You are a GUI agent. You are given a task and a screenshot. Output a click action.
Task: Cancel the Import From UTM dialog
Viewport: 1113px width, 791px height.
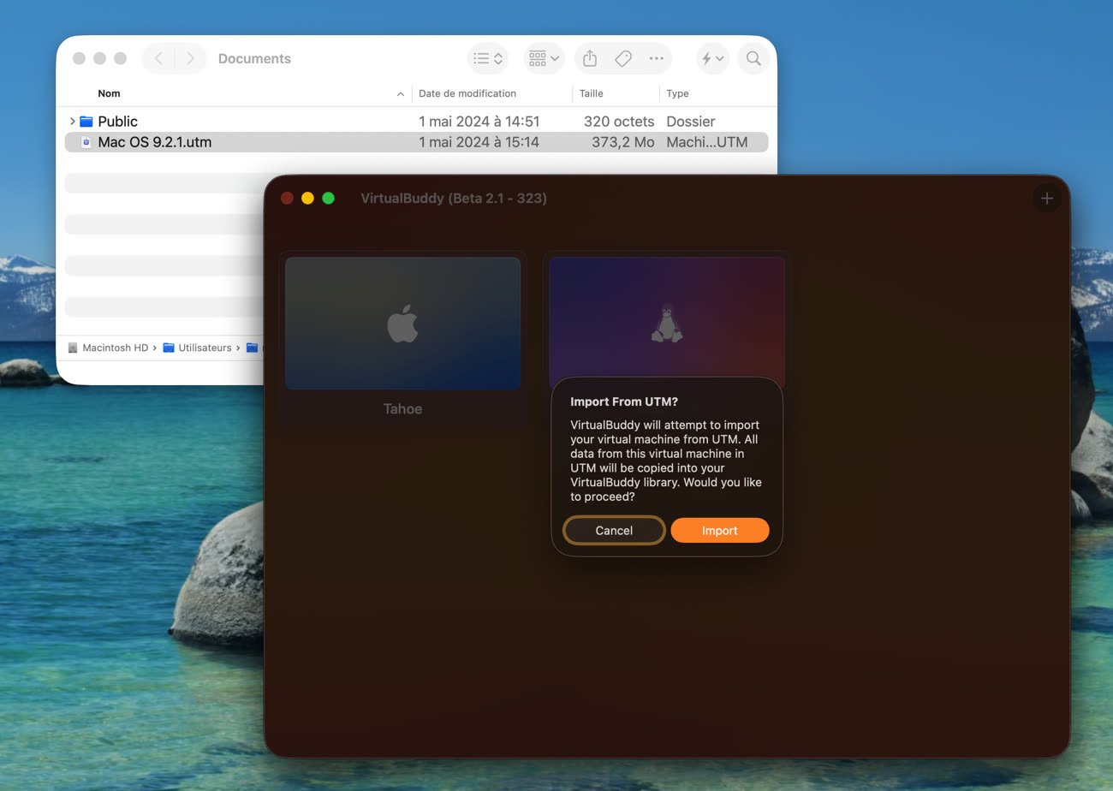614,531
